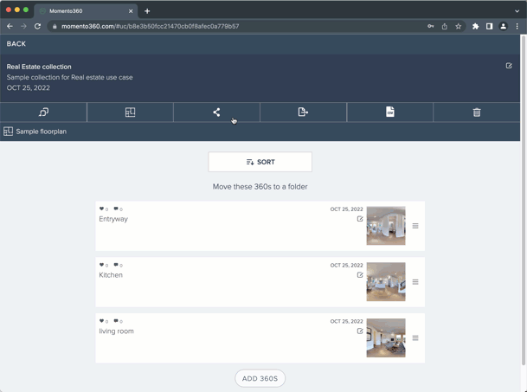The image size is (527, 392).
Task: Click the Kitchen title text
Action: click(x=111, y=275)
